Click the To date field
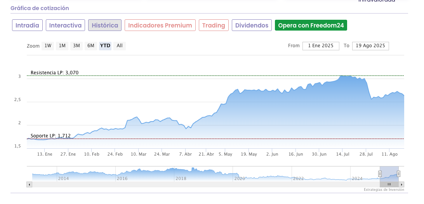The image size is (424, 204). [370, 46]
